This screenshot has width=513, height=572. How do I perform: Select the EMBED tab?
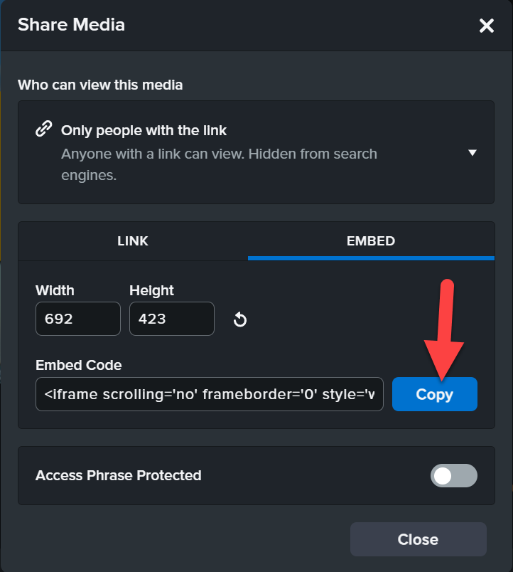[370, 240]
